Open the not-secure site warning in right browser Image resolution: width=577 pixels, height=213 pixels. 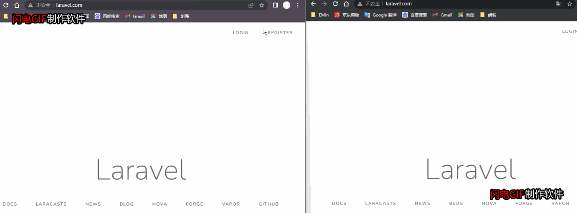coord(368,4)
